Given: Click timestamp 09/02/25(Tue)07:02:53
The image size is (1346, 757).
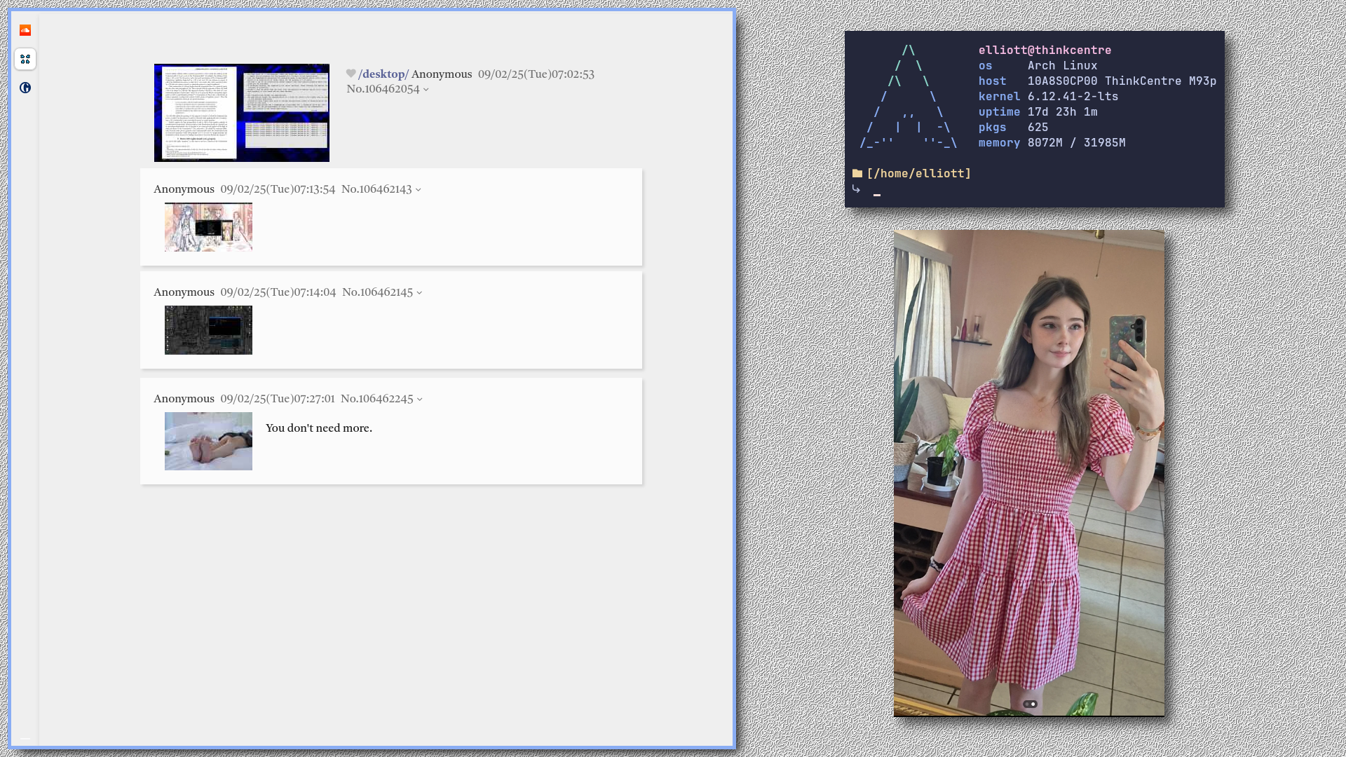Looking at the screenshot, I should pos(536,74).
